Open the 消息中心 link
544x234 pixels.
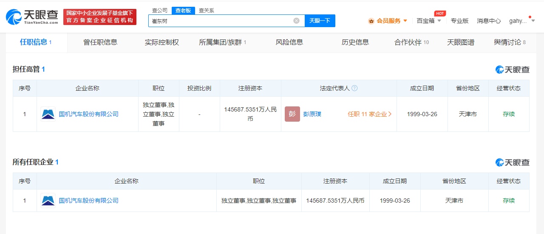point(489,21)
